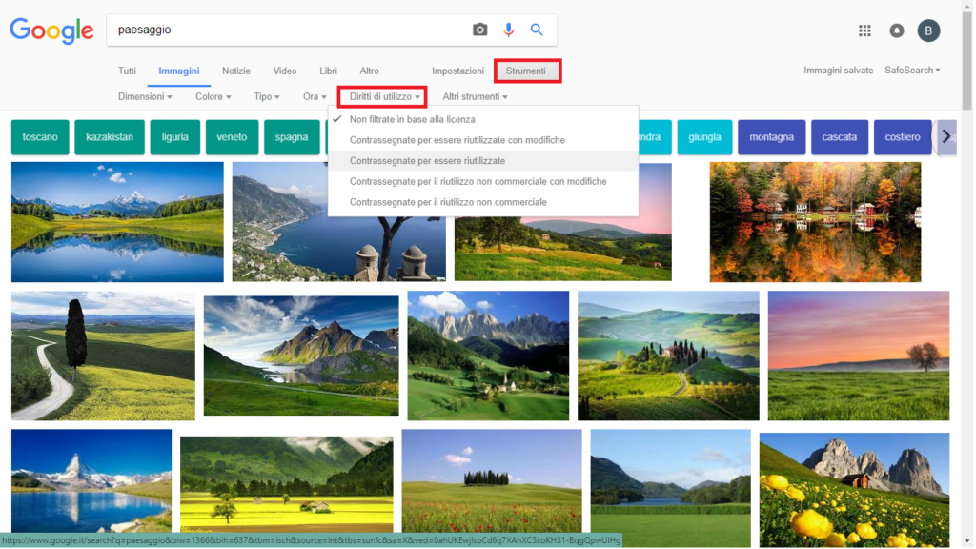Expand the Dimensioni dropdown

[x=145, y=96]
